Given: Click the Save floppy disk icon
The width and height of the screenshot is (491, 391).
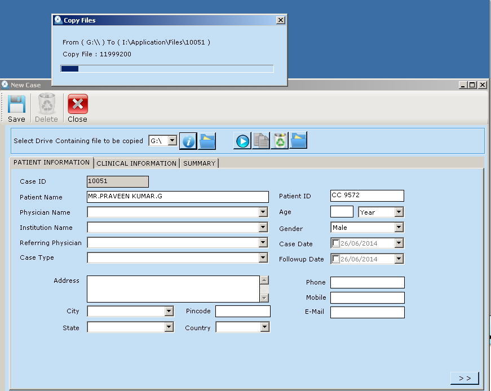Looking at the screenshot, I should (16, 105).
